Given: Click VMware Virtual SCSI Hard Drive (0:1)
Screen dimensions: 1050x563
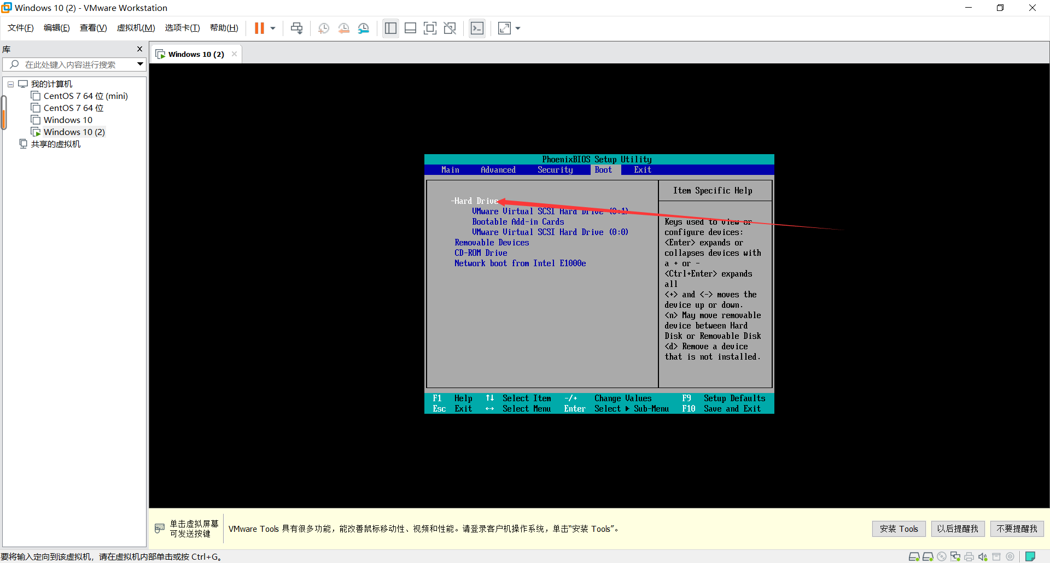Looking at the screenshot, I should (x=550, y=212).
